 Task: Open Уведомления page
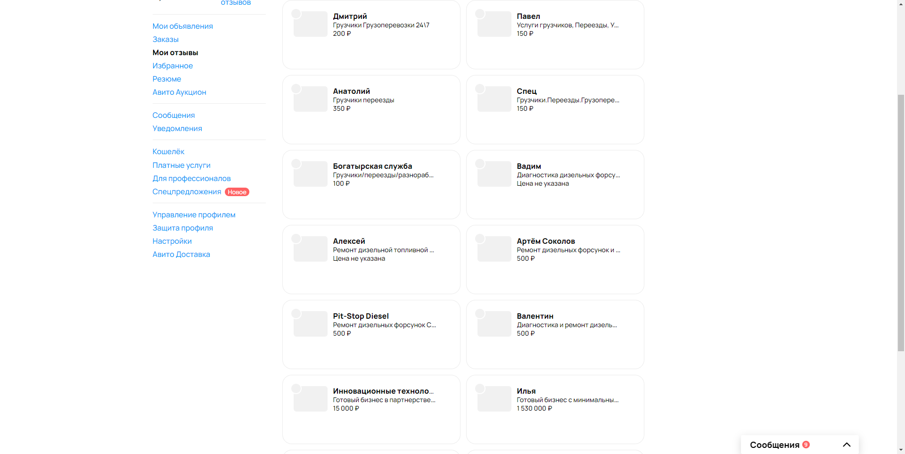point(177,128)
